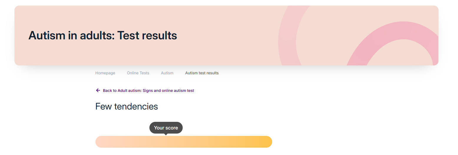
Task: Click blank white area right of score bar
Action: 353,142
